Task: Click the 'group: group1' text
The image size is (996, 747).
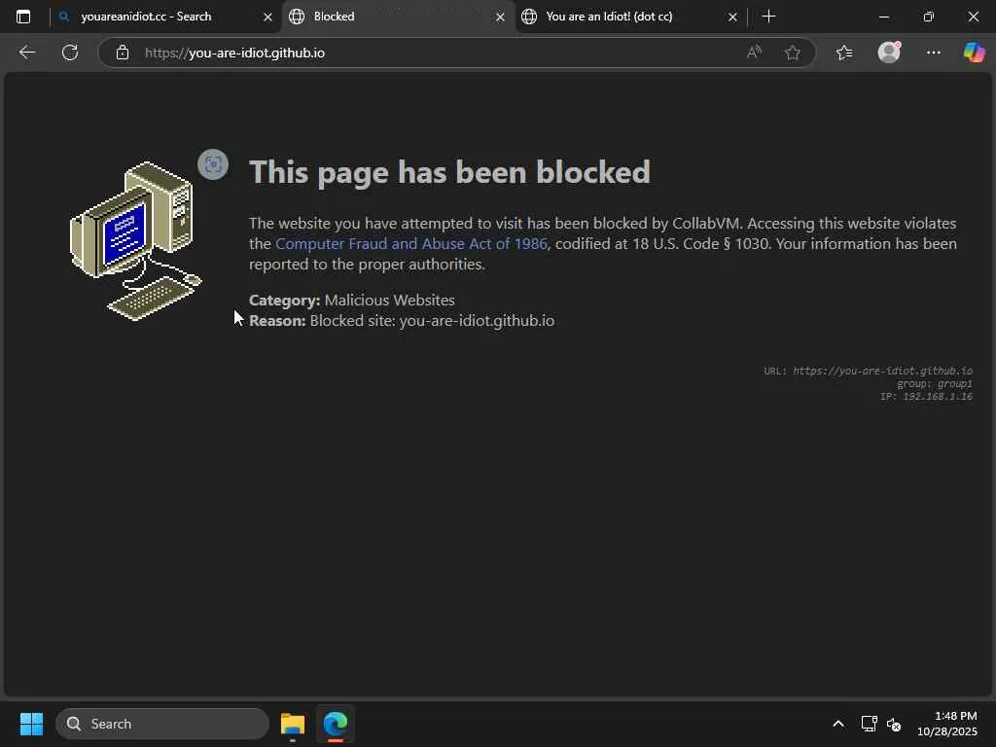Action: click(x=935, y=383)
